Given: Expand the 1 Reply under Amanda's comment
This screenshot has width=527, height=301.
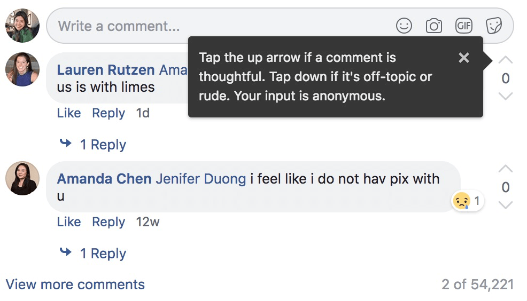Looking at the screenshot, I should click(103, 254).
